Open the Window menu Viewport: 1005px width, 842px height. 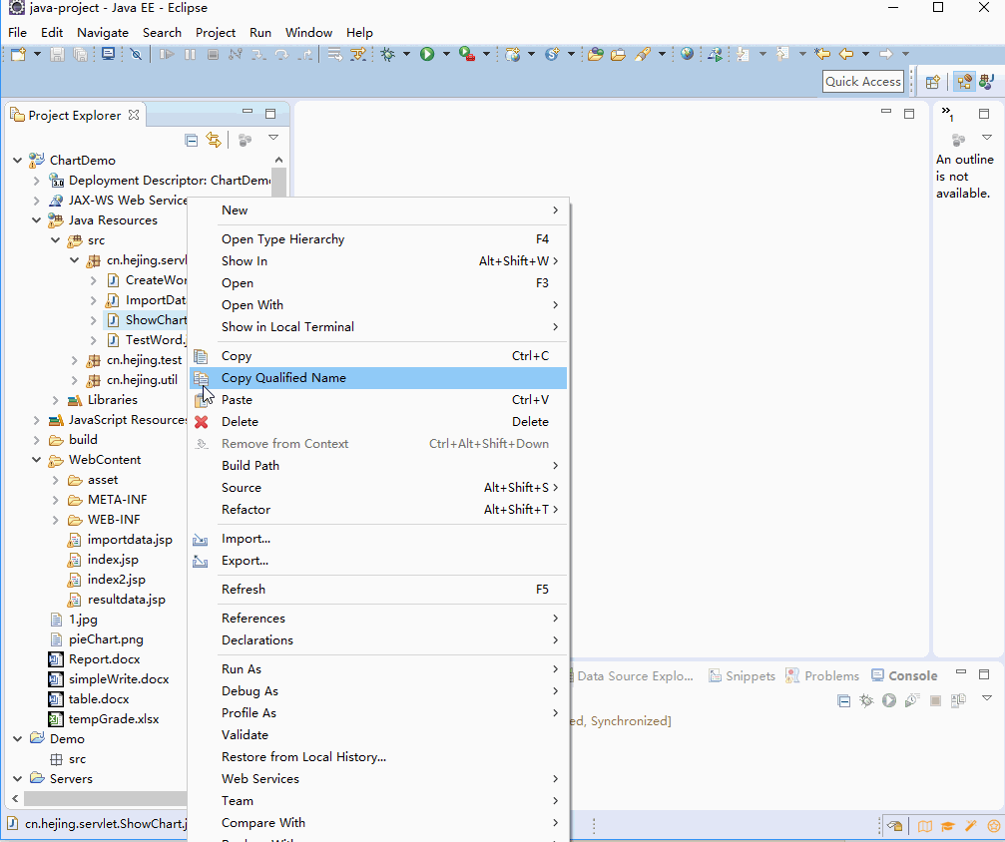point(308,33)
